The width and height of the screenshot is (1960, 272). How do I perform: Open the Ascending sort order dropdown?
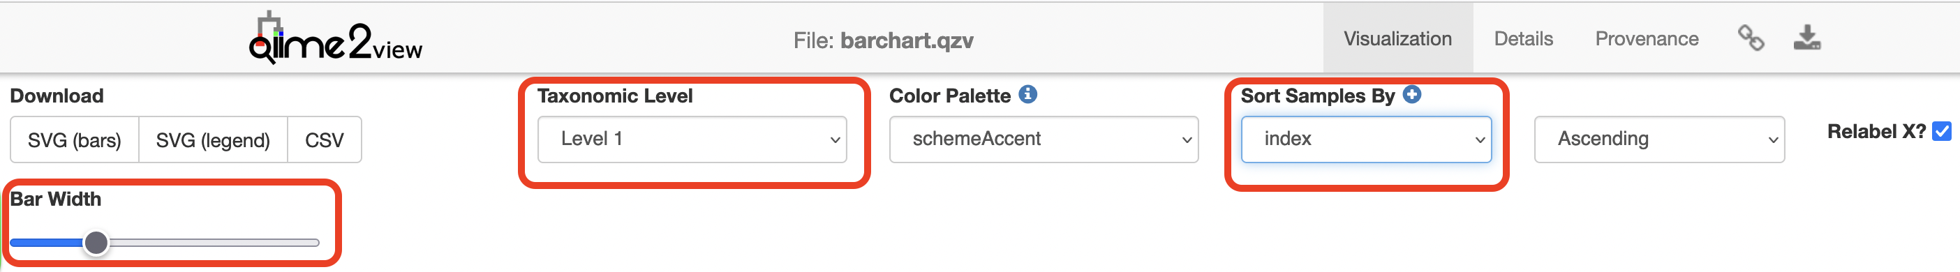pos(1658,139)
